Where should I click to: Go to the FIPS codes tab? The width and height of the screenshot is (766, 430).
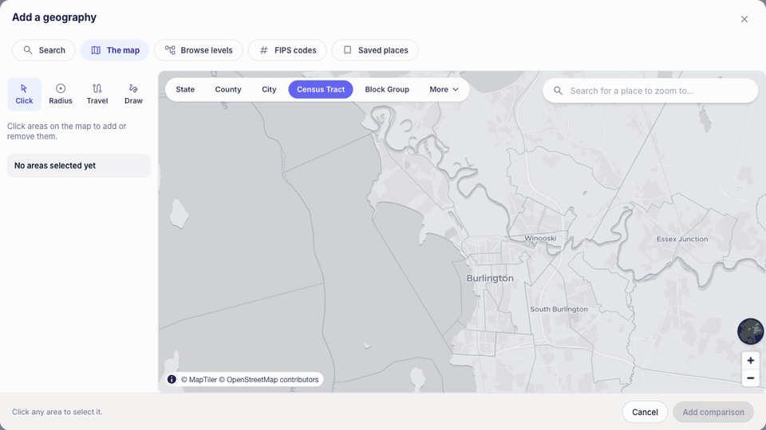click(287, 50)
